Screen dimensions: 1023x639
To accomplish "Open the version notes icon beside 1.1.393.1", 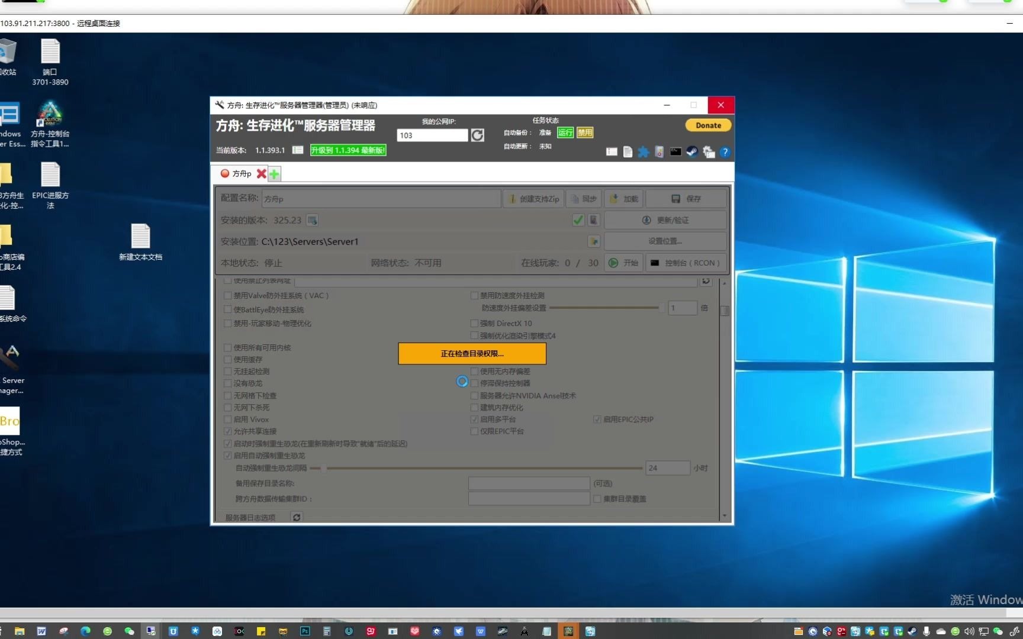I will [x=298, y=150].
